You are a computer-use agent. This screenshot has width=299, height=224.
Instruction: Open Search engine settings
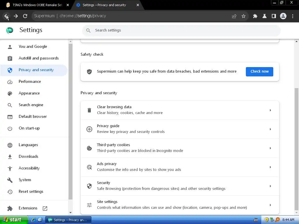pos(34,105)
